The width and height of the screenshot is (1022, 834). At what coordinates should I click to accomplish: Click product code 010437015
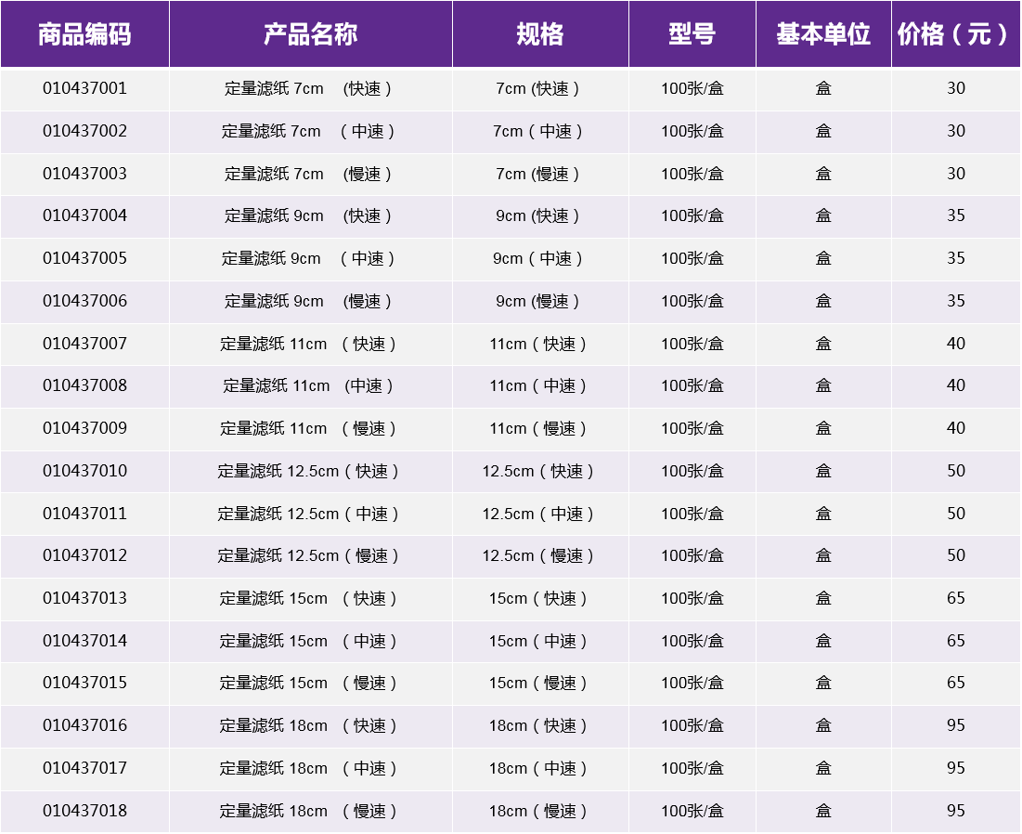pyautogui.click(x=84, y=683)
